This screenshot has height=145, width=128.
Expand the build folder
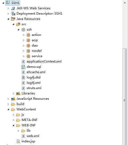pos(8,104)
